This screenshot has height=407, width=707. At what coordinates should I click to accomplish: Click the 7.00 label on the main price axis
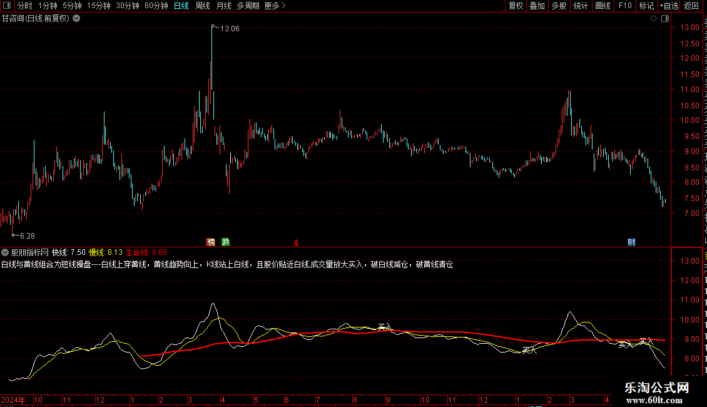[691, 213]
